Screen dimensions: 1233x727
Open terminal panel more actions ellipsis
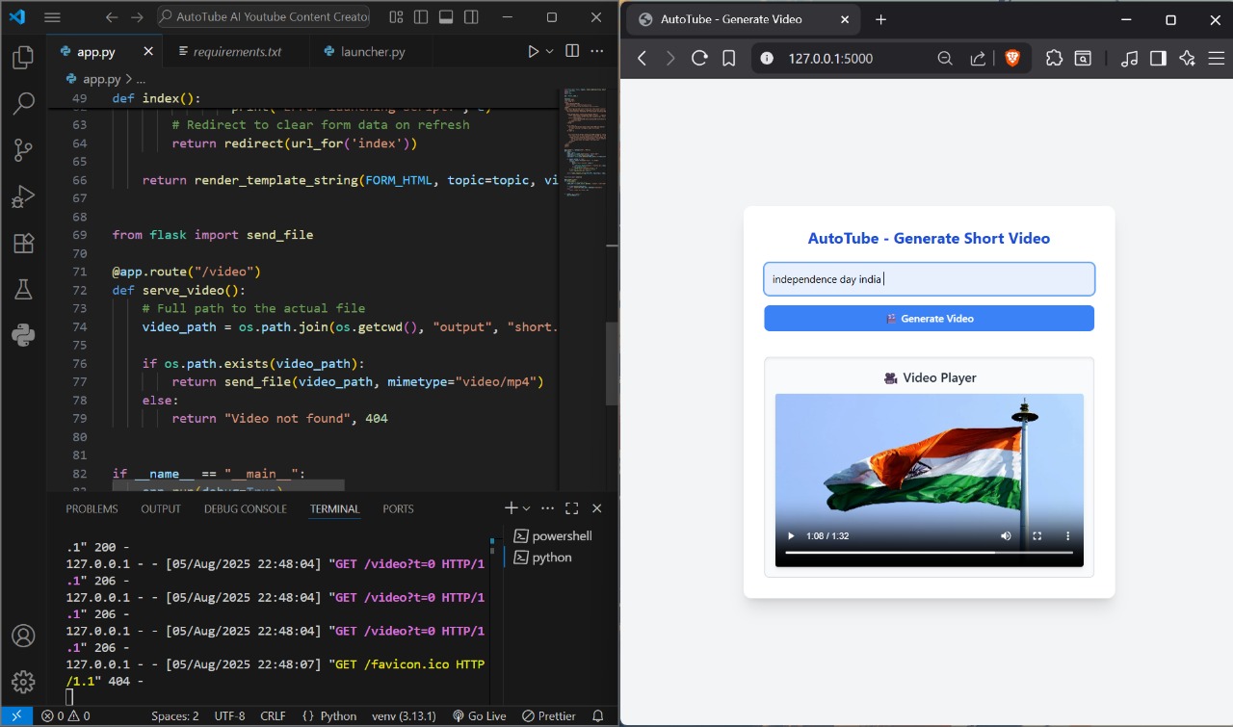click(547, 508)
